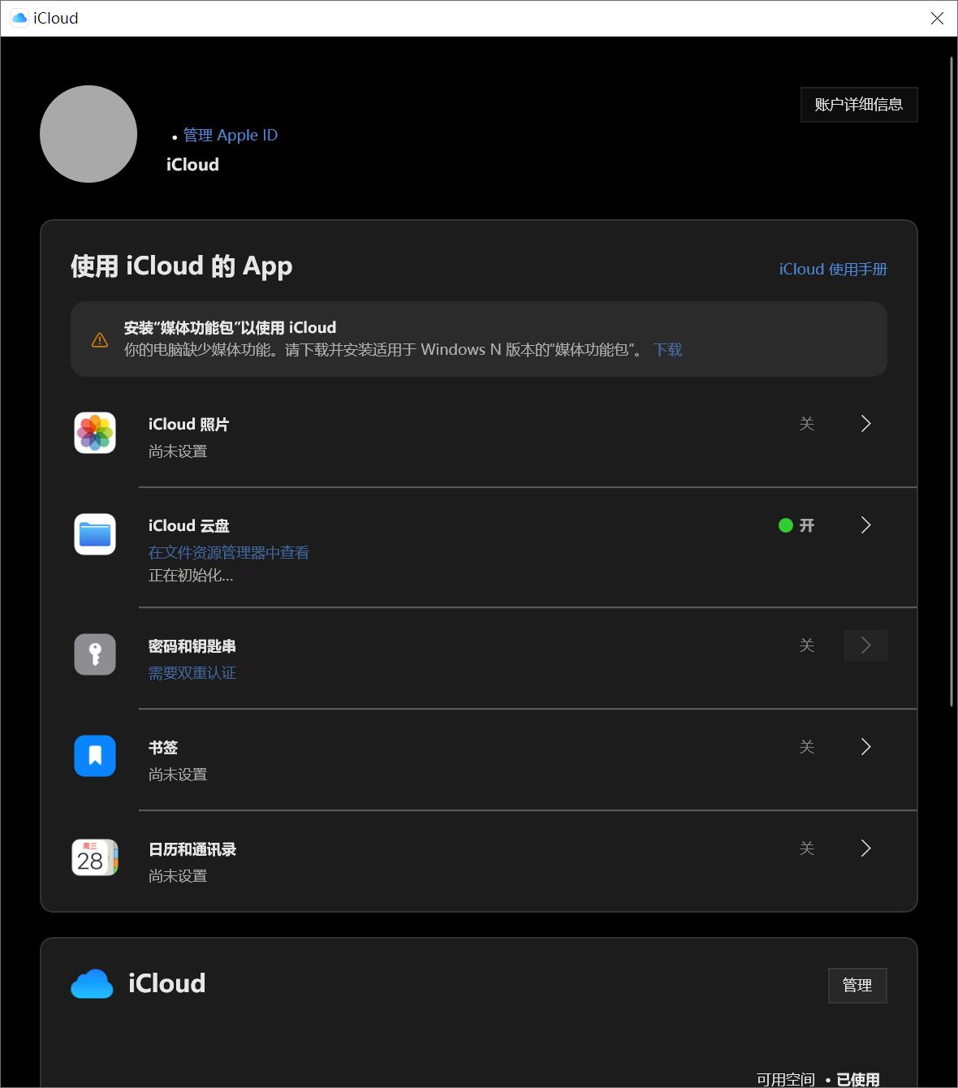Image resolution: width=958 pixels, height=1088 pixels.
Task: Expand iCloud 云盘 options chevron
Action: pos(865,525)
